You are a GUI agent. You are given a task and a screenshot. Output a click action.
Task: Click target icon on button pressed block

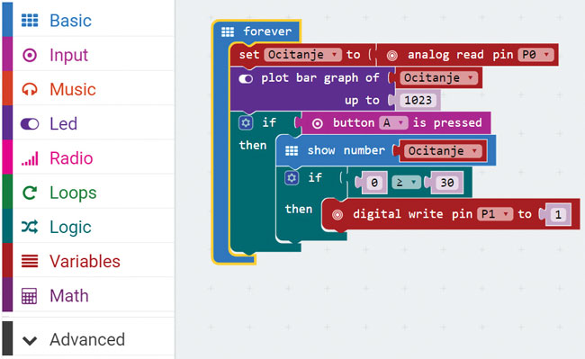[317, 123]
